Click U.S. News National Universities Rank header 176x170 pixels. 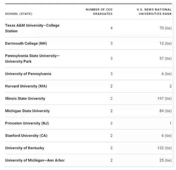click(x=154, y=12)
